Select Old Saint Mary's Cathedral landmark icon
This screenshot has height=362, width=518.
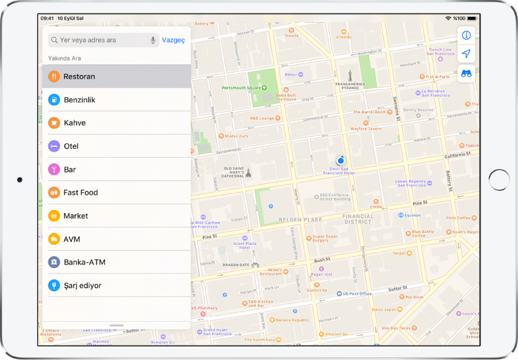248,173
